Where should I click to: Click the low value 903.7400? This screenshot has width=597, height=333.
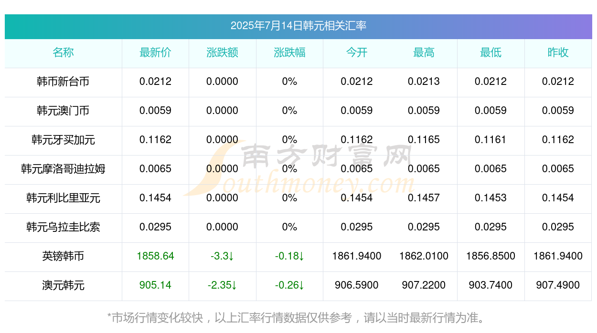point(490,285)
